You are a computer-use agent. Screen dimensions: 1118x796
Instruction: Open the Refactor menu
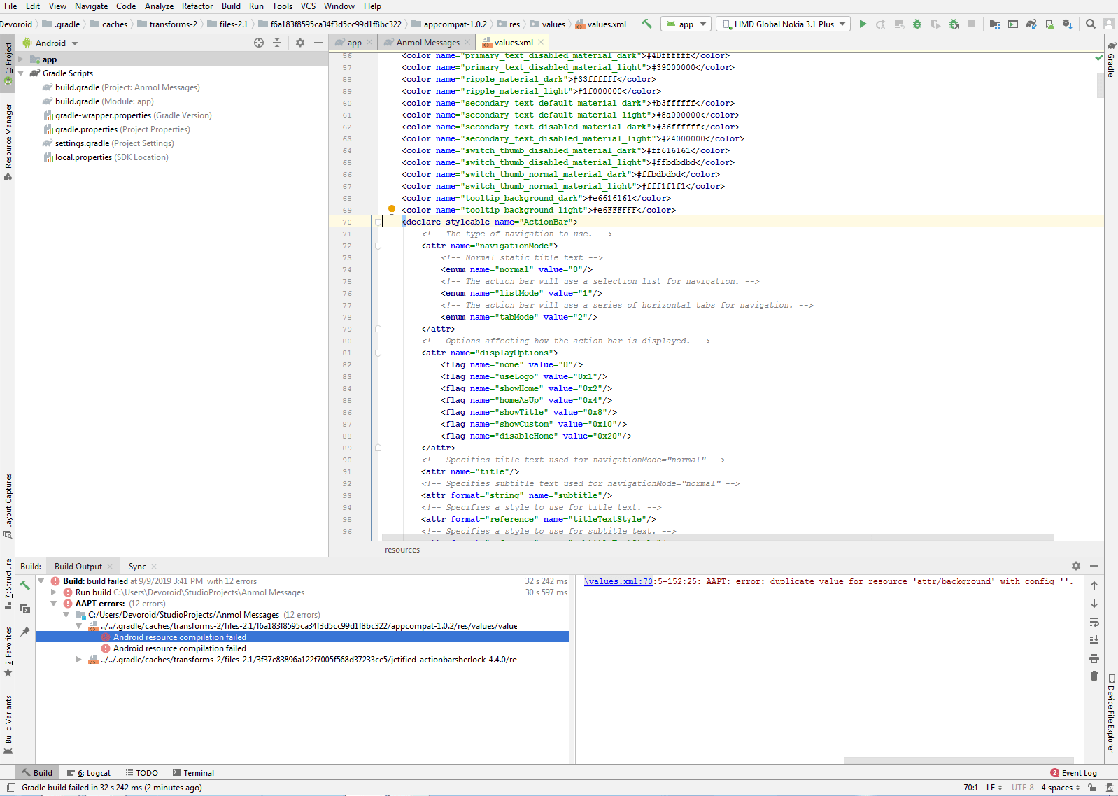point(197,6)
